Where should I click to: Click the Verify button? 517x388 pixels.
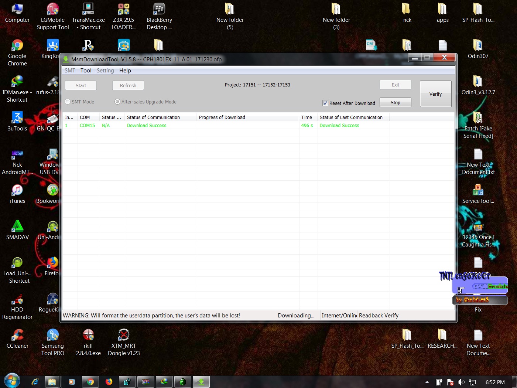[436, 94]
